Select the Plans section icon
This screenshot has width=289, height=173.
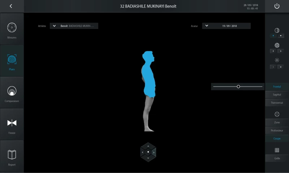click(12, 59)
